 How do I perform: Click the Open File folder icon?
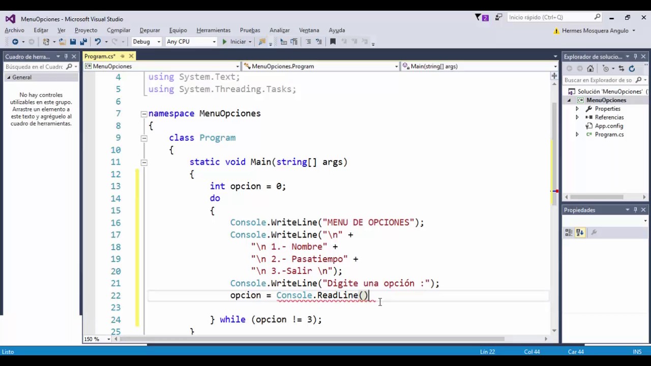tap(62, 42)
